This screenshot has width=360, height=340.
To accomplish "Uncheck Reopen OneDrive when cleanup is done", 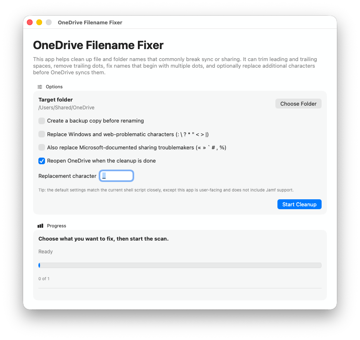I will [x=42, y=161].
